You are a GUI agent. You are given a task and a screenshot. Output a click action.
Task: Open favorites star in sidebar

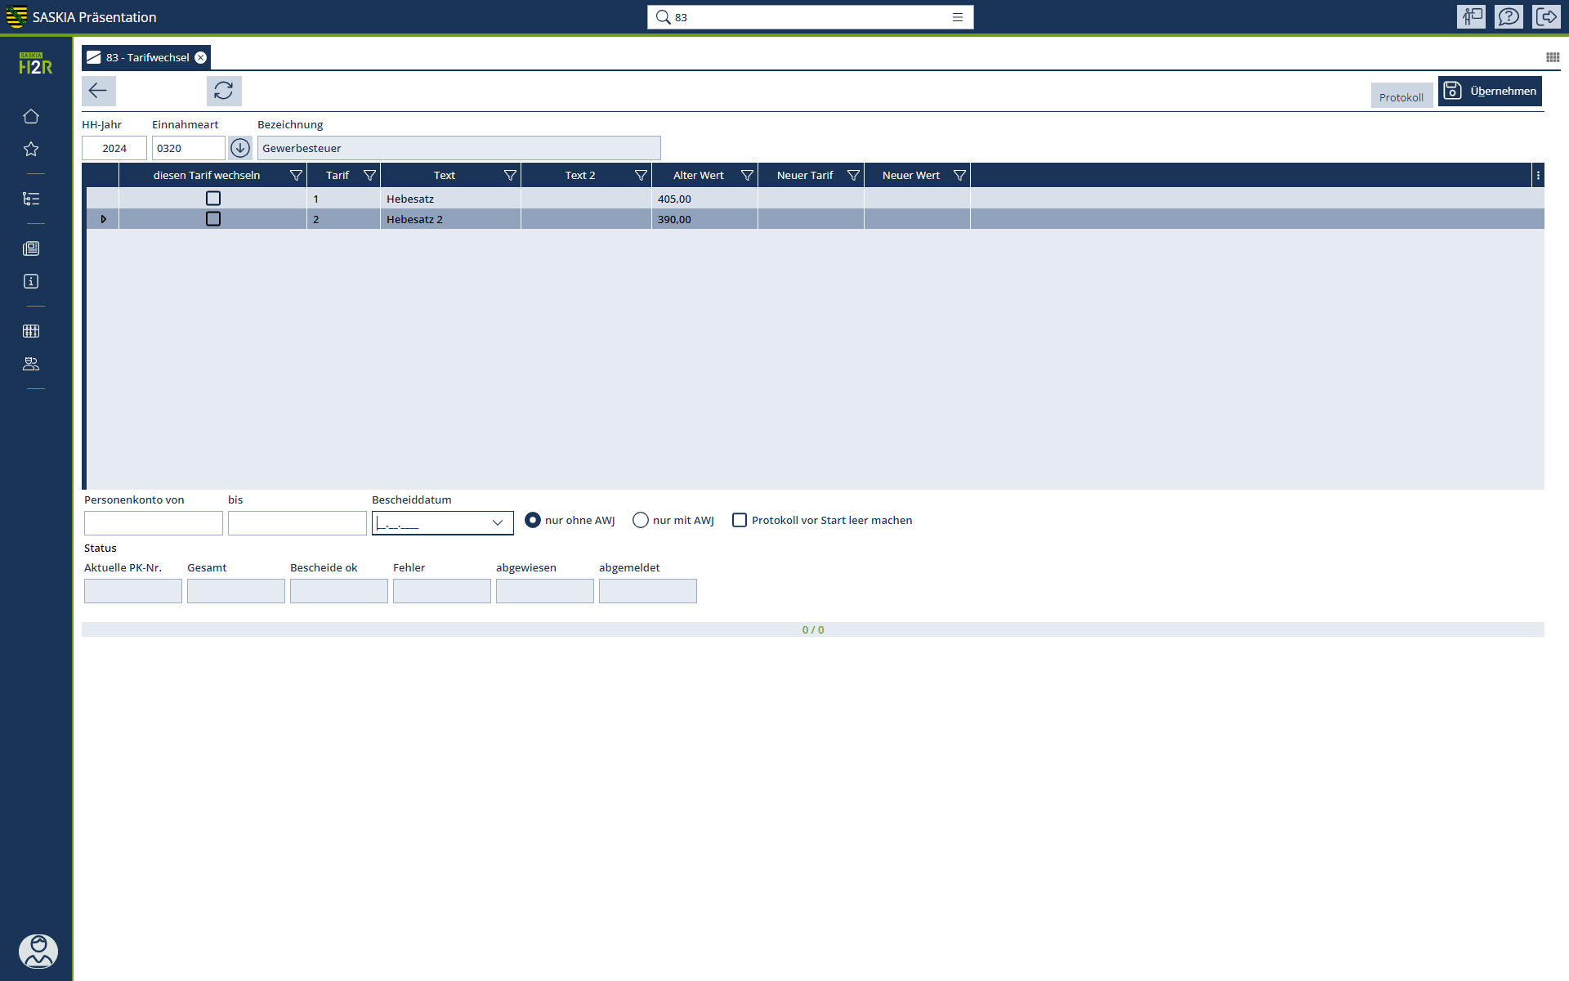coord(31,149)
